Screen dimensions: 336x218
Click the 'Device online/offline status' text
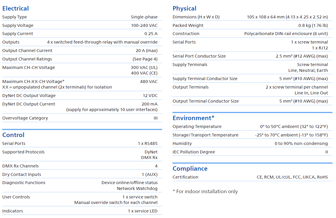point(129,183)
